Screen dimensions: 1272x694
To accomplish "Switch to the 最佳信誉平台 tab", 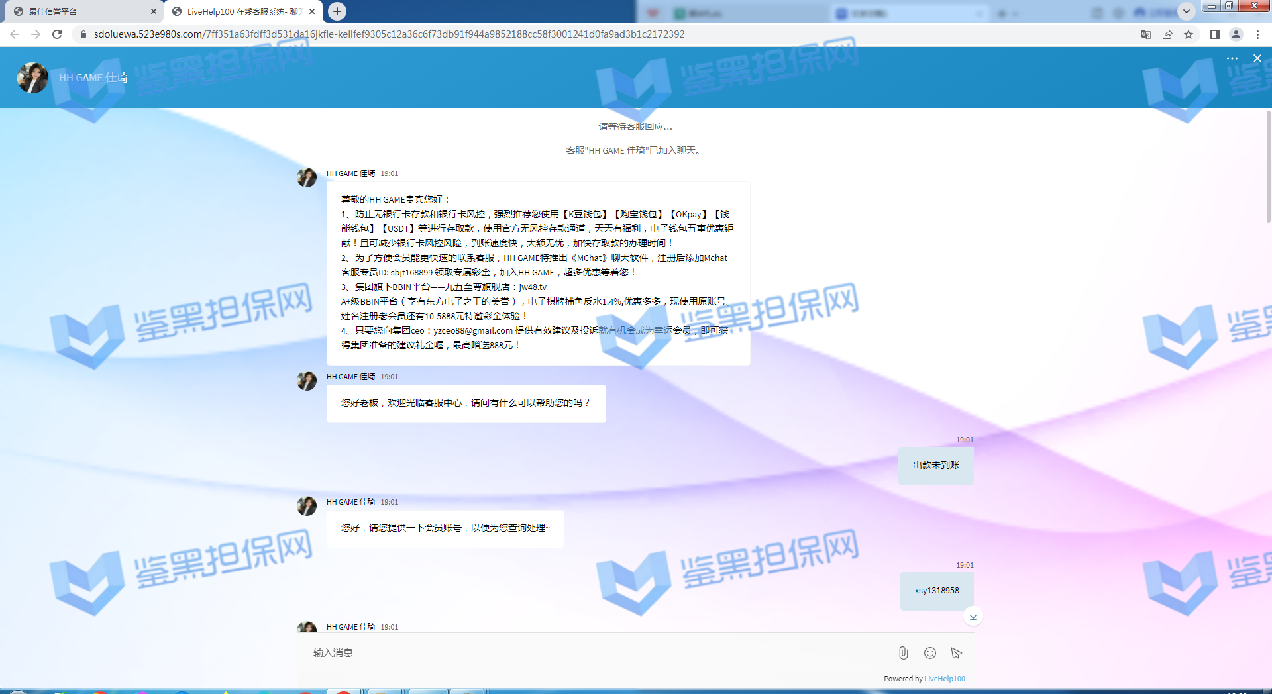I will [79, 11].
